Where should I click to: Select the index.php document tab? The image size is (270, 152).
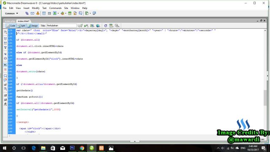[x=10, y=21]
